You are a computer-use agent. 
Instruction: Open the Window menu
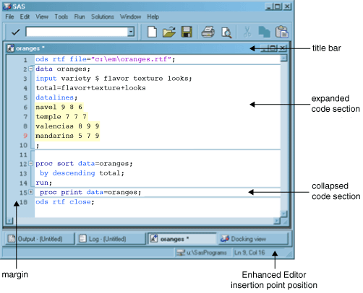130,17
